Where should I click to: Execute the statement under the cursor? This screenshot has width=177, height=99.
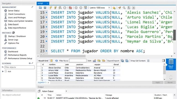pos(55,8)
